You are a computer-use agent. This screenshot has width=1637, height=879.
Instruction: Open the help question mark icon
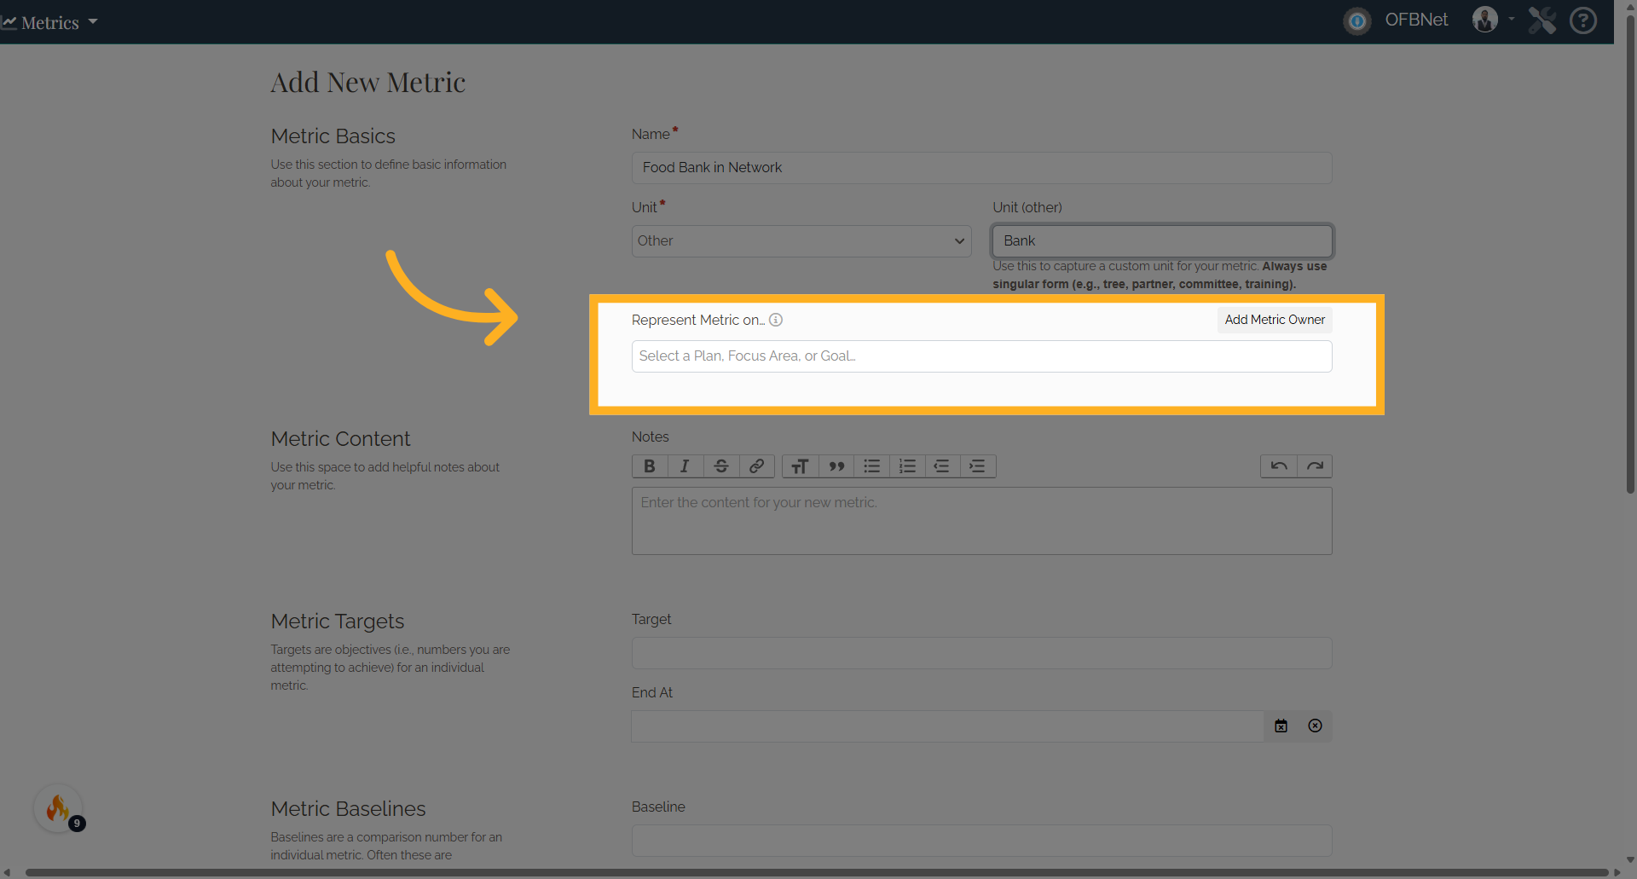pyautogui.click(x=1583, y=20)
